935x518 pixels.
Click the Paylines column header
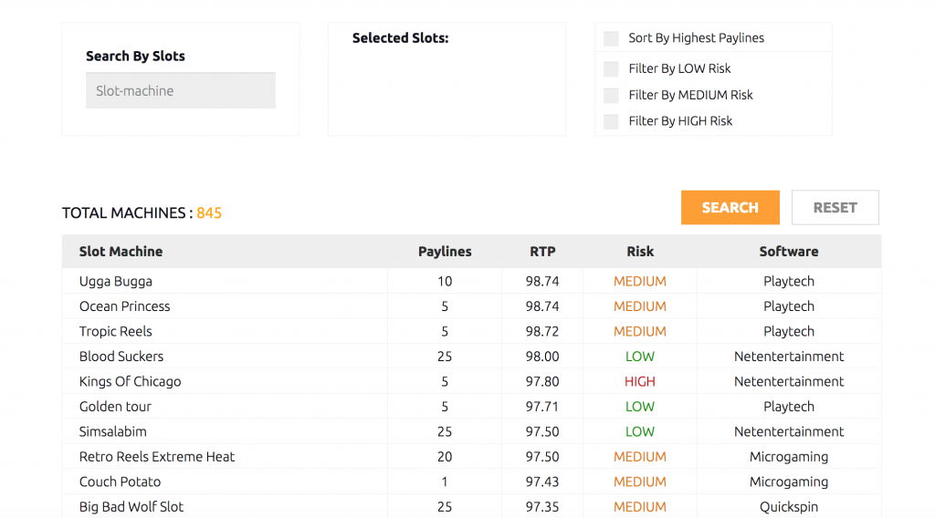pos(445,252)
